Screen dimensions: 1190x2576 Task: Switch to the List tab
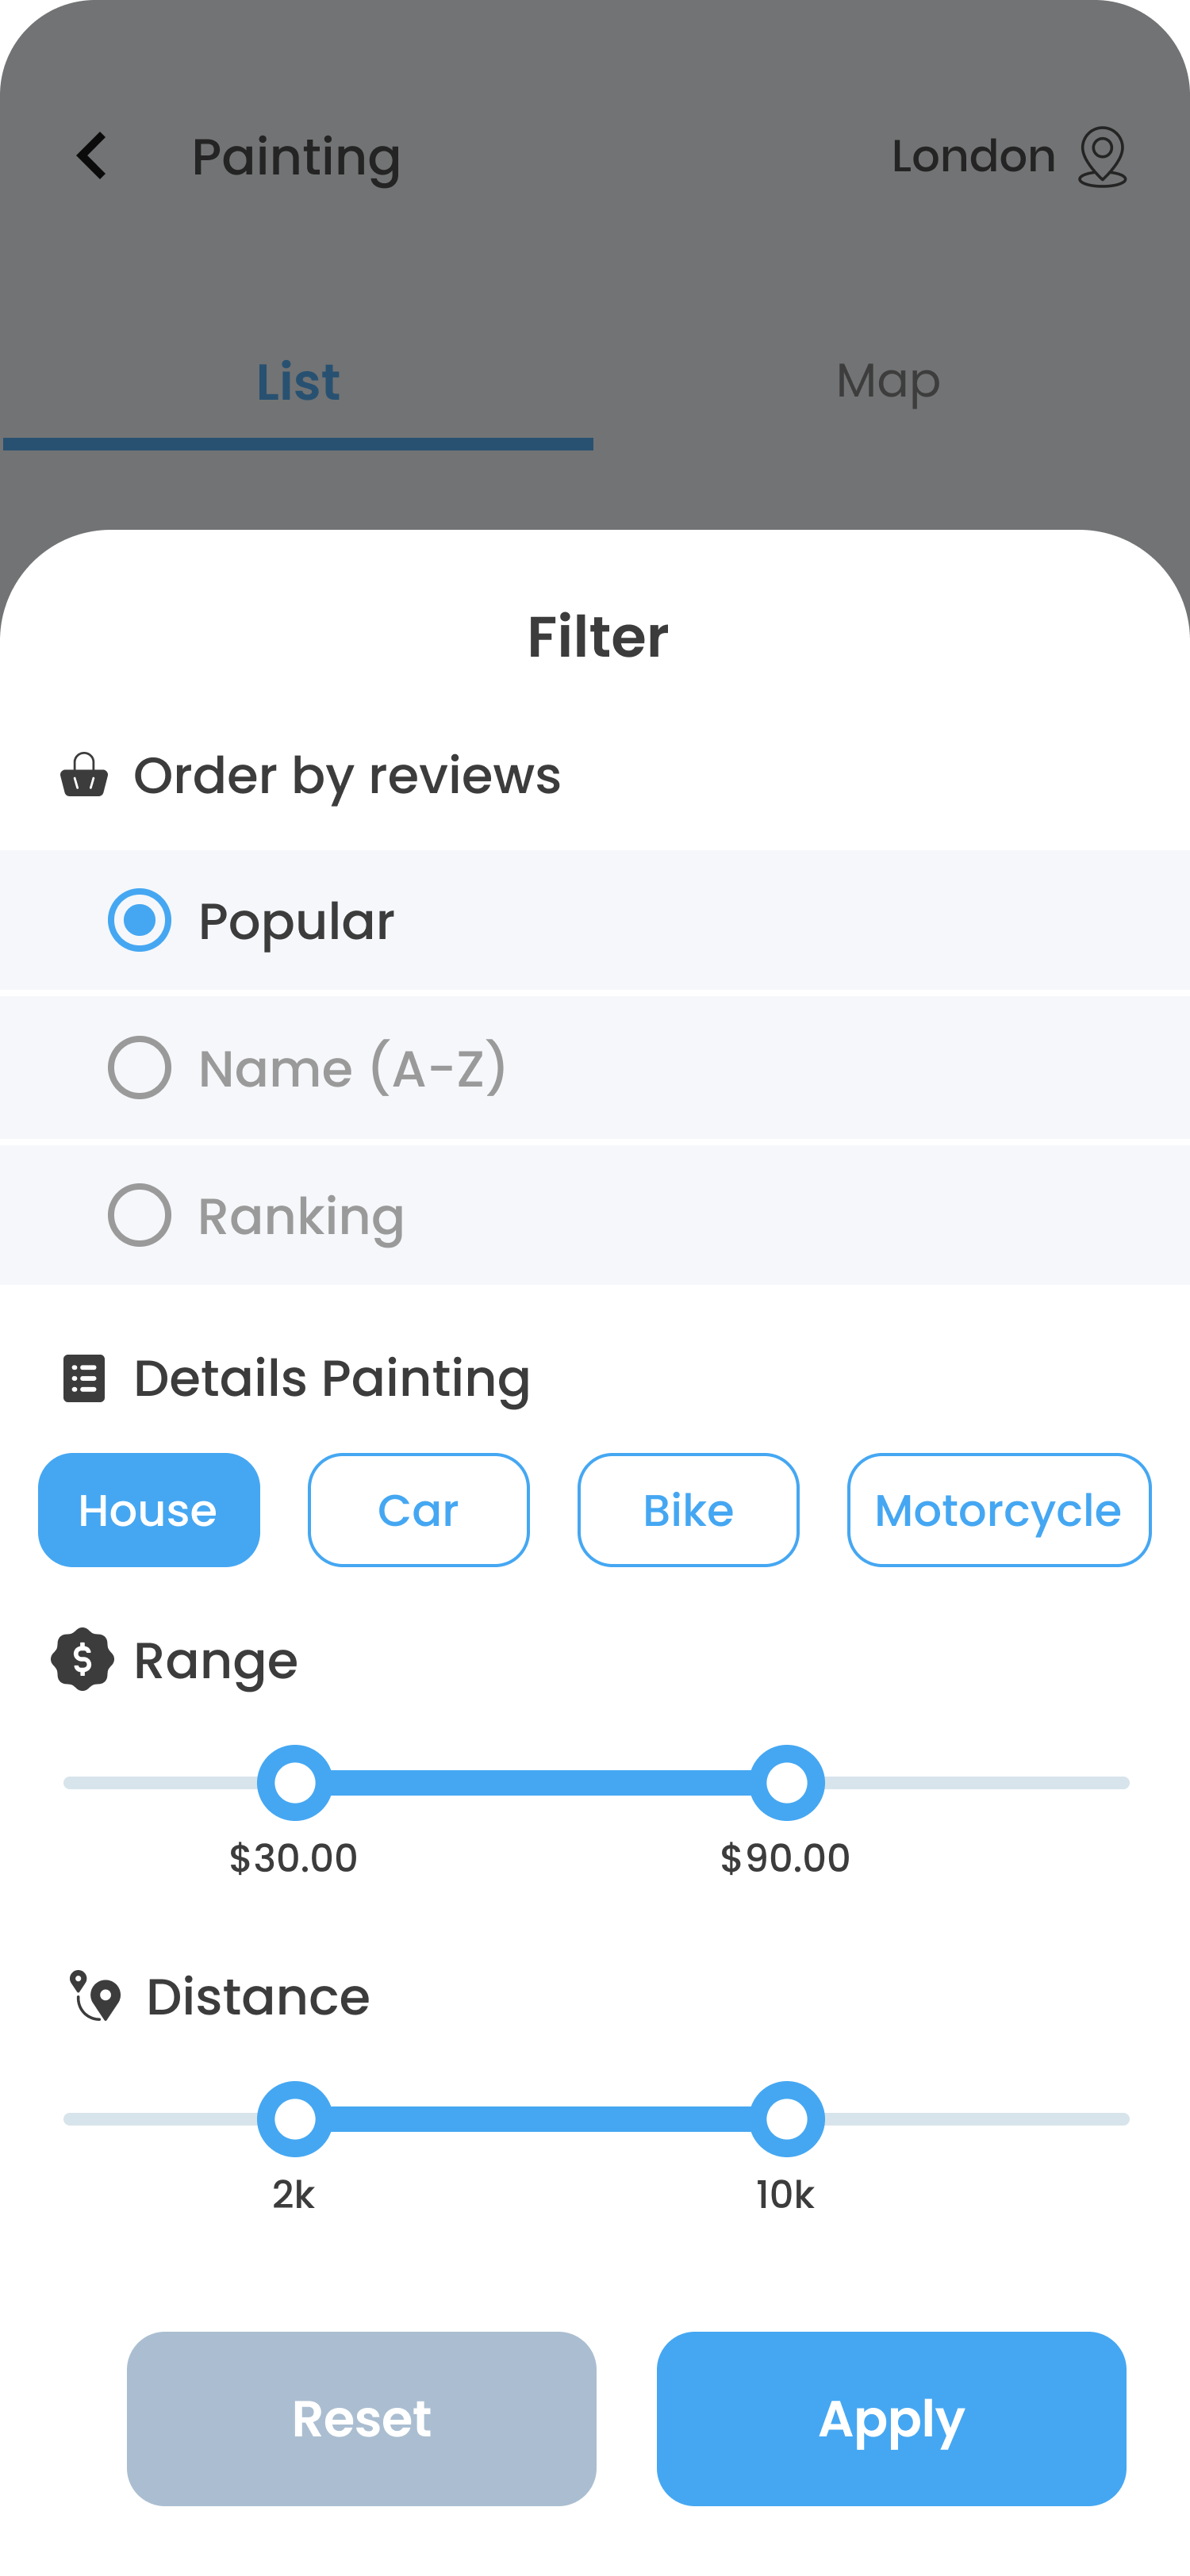point(298,382)
